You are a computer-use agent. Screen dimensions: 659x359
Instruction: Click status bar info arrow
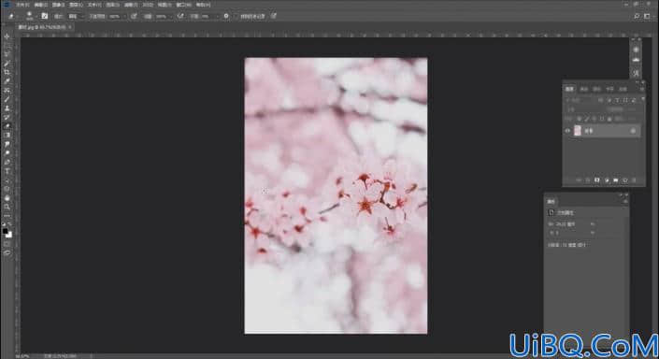92,356
